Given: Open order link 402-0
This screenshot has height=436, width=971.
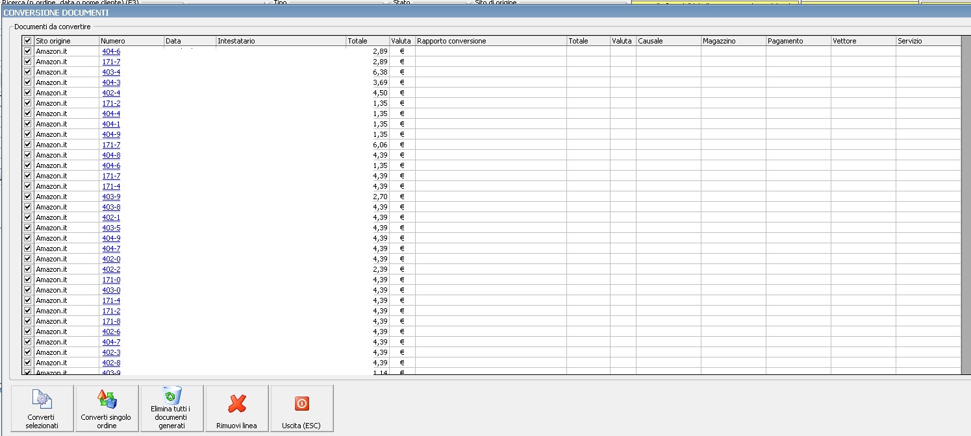Looking at the screenshot, I should 111,259.
